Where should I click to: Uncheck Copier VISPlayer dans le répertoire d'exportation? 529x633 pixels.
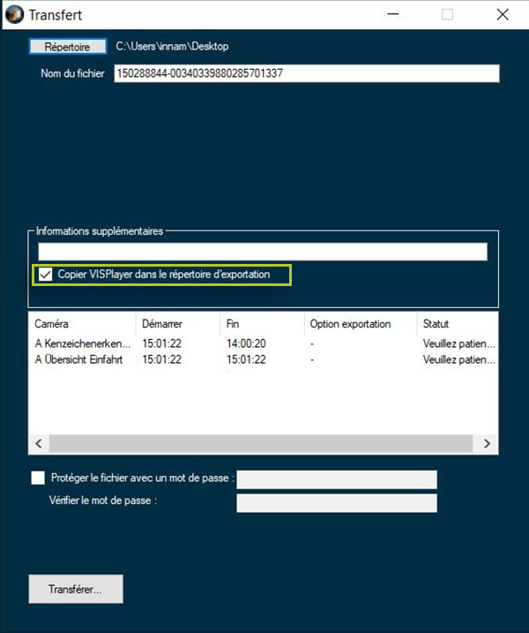coord(46,275)
